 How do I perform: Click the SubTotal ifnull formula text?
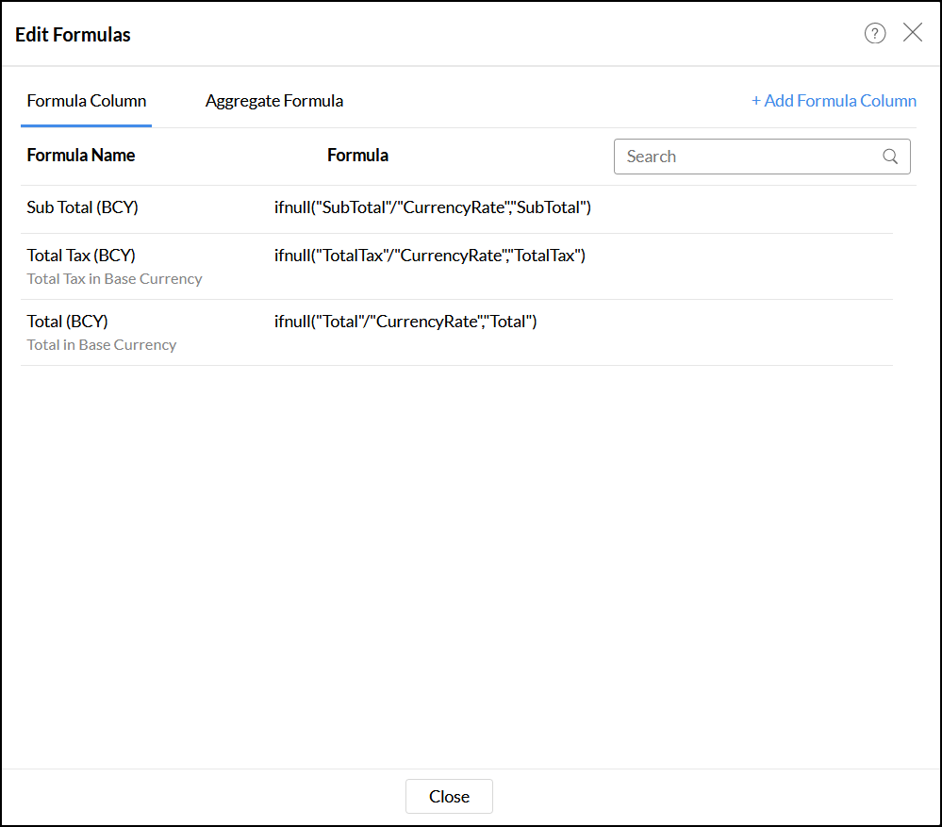(433, 207)
